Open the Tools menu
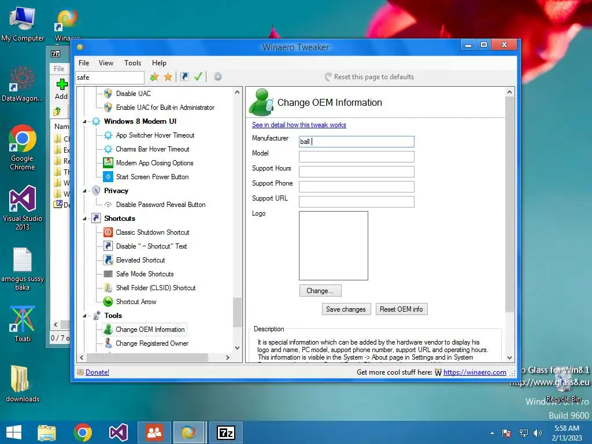 coord(133,63)
